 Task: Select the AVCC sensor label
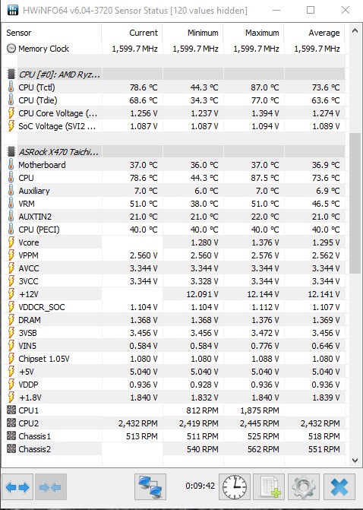tap(29, 268)
